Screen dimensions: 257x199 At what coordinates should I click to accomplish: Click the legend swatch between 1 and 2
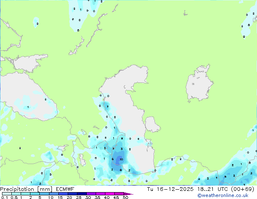click(26, 194)
